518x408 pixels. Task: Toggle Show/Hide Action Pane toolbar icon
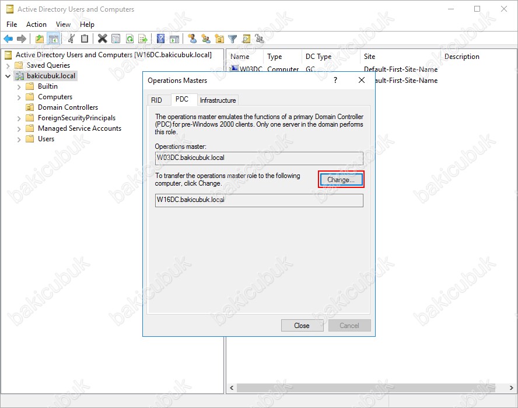tap(174, 39)
